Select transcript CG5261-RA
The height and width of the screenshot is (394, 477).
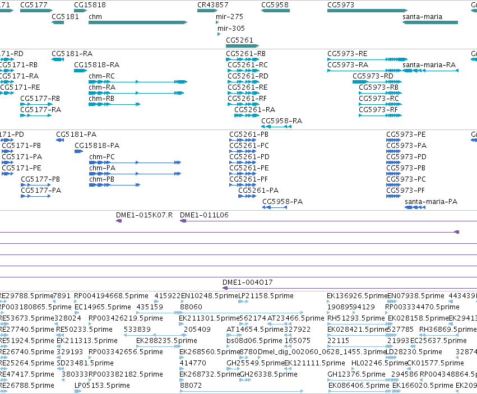(x=247, y=115)
